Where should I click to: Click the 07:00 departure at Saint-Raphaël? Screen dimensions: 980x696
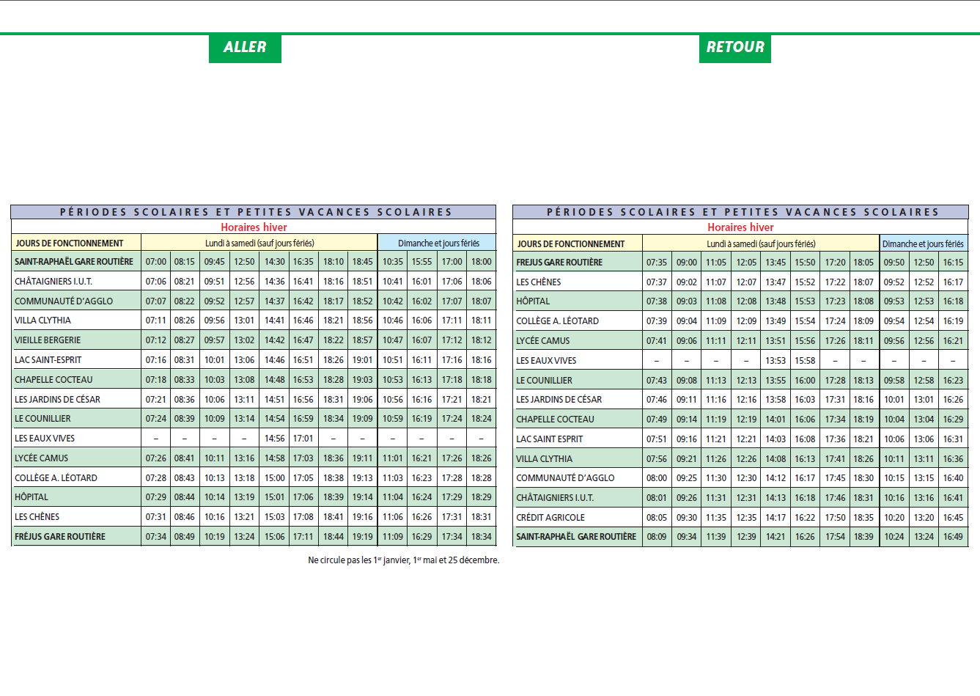[x=156, y=262]
